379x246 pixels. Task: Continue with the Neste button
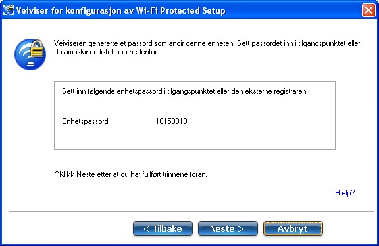point(228,228)
